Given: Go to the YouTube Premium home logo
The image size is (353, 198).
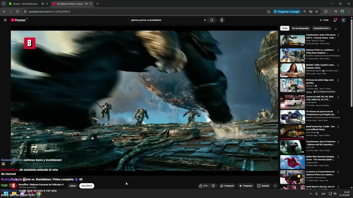Looking at the screenshot, I should 19,20.
